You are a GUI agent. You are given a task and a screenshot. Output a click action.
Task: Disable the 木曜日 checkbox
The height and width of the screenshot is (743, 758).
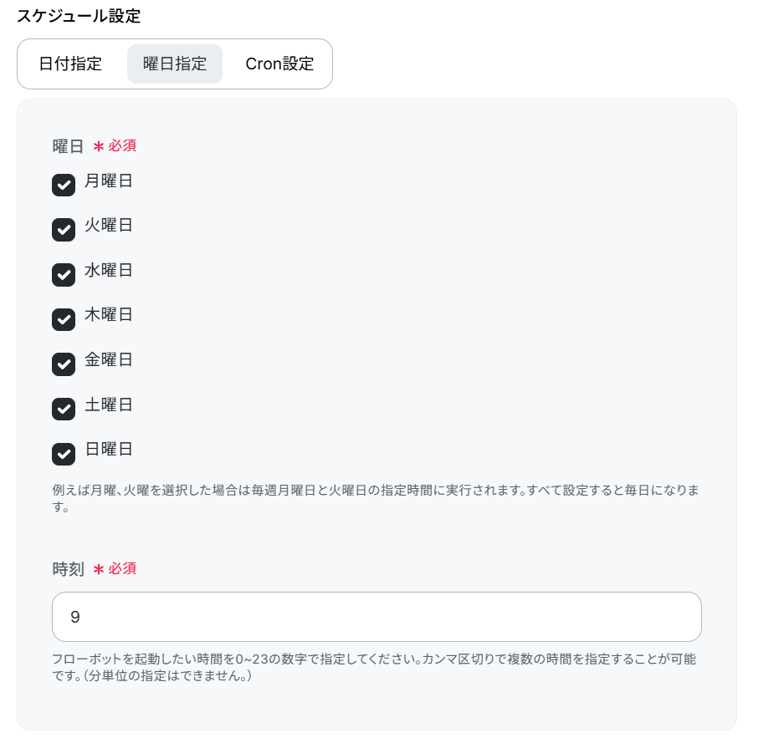pyautogui.click(x=64, y=319)
